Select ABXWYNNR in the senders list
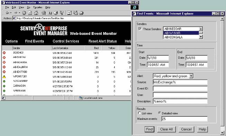 (181, 33)
